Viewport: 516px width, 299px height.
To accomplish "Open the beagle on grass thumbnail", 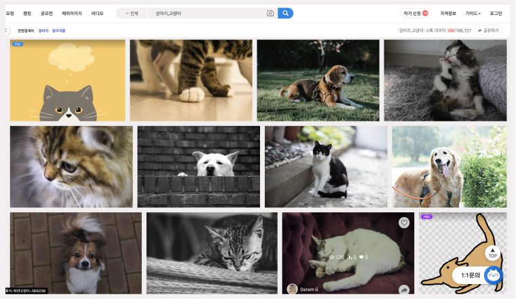I will [x=318, y=80].
